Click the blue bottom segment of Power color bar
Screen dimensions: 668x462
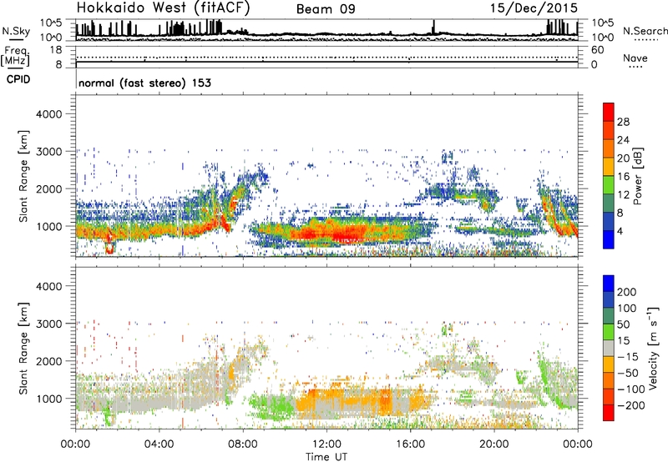tap(609, 239)
